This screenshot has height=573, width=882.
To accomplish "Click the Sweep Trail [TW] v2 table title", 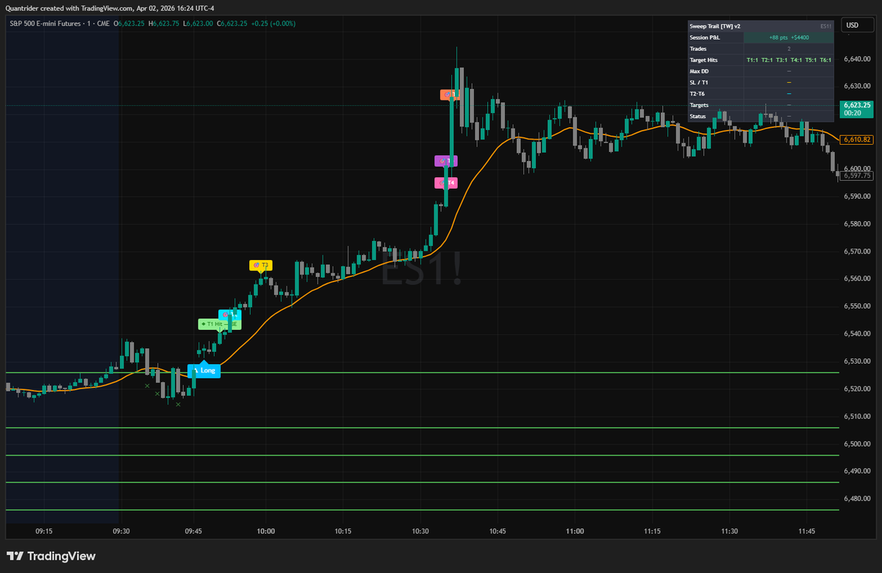I will (715, 26).
